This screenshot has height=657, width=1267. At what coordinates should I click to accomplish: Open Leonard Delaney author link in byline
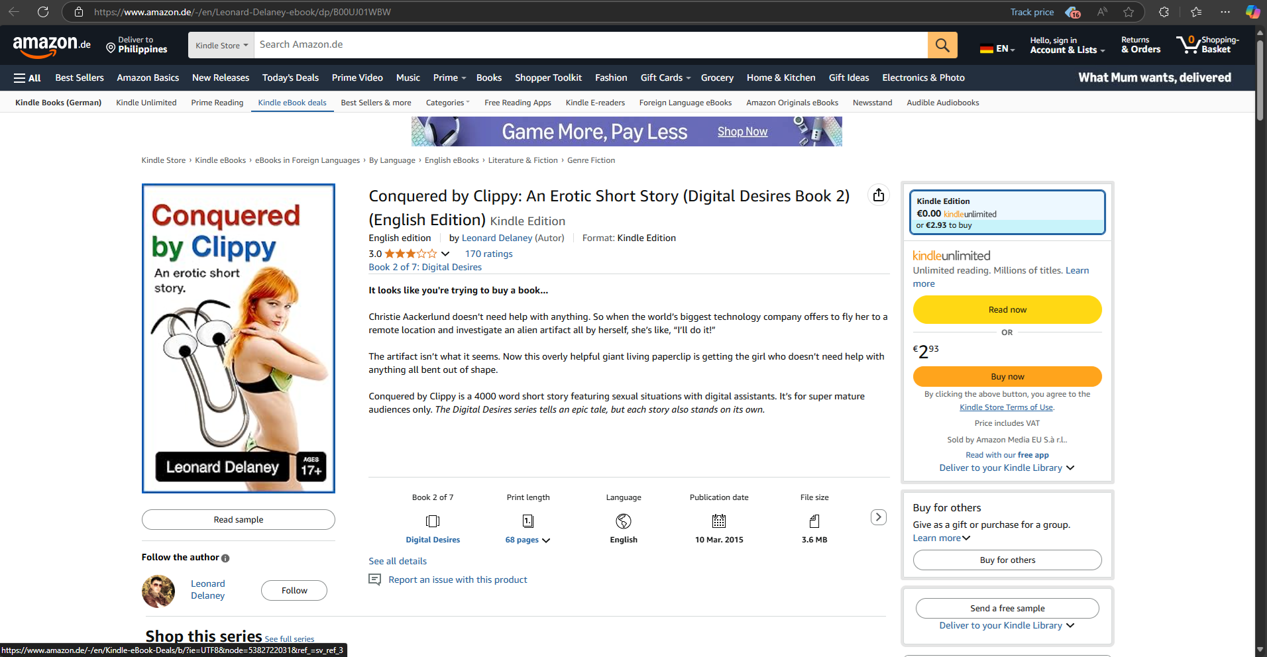point(497,238)
